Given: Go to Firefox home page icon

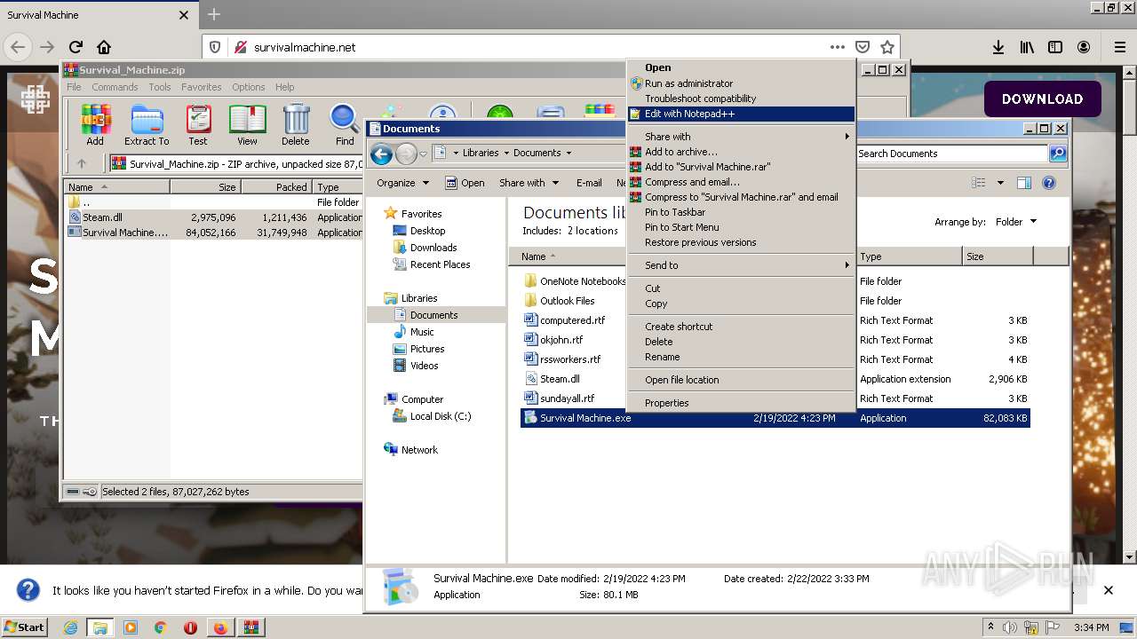Looking at the screenshot, I should 104,47.
